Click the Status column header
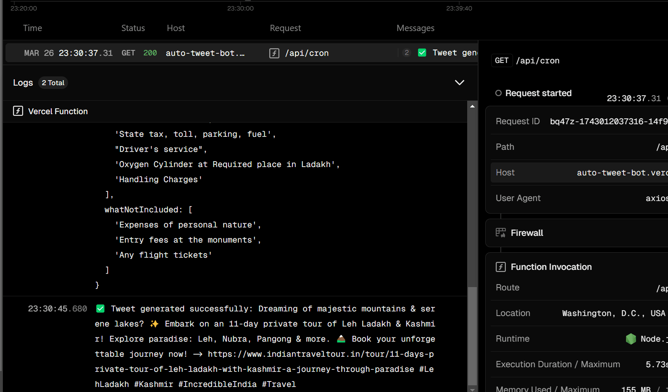The height and width of the screenshot is (392, 668). (133, 28)
